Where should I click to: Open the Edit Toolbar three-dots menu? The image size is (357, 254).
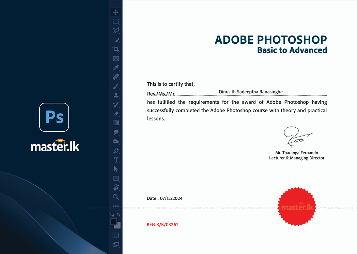coord(116,206)
